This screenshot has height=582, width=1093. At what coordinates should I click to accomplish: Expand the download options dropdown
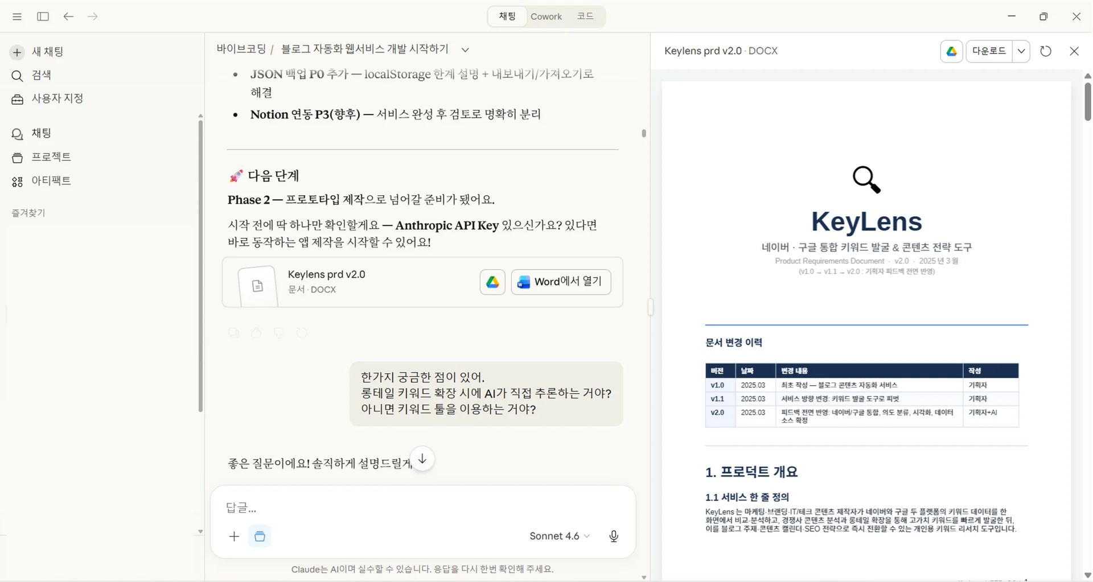(x=1022, y=51)
